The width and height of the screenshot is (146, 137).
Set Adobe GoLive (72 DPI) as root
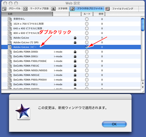pos(87,42)
